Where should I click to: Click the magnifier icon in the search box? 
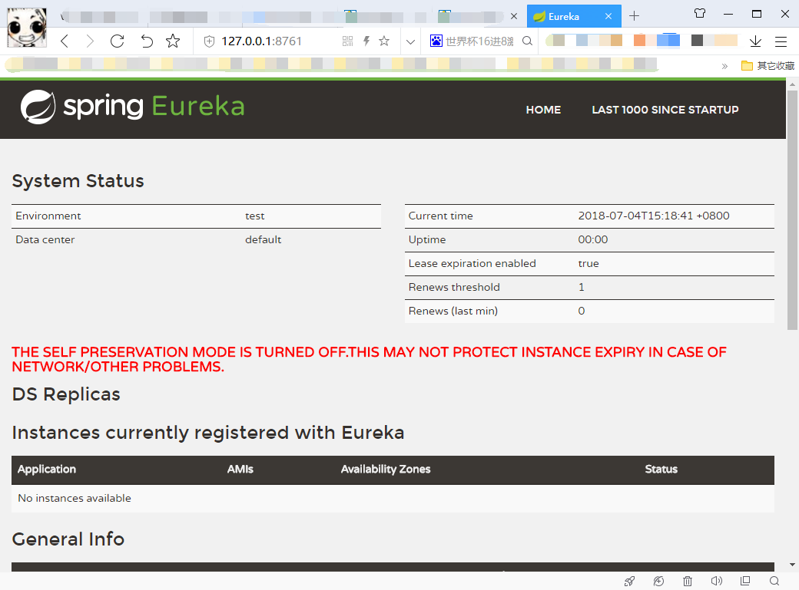coord(527,41)
